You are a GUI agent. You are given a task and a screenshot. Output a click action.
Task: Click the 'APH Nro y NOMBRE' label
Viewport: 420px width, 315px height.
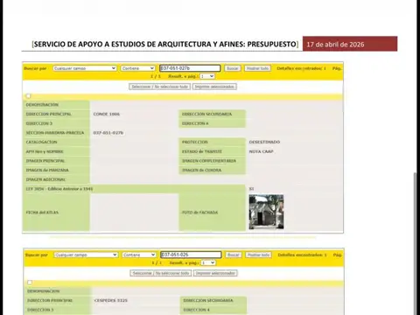45,151
